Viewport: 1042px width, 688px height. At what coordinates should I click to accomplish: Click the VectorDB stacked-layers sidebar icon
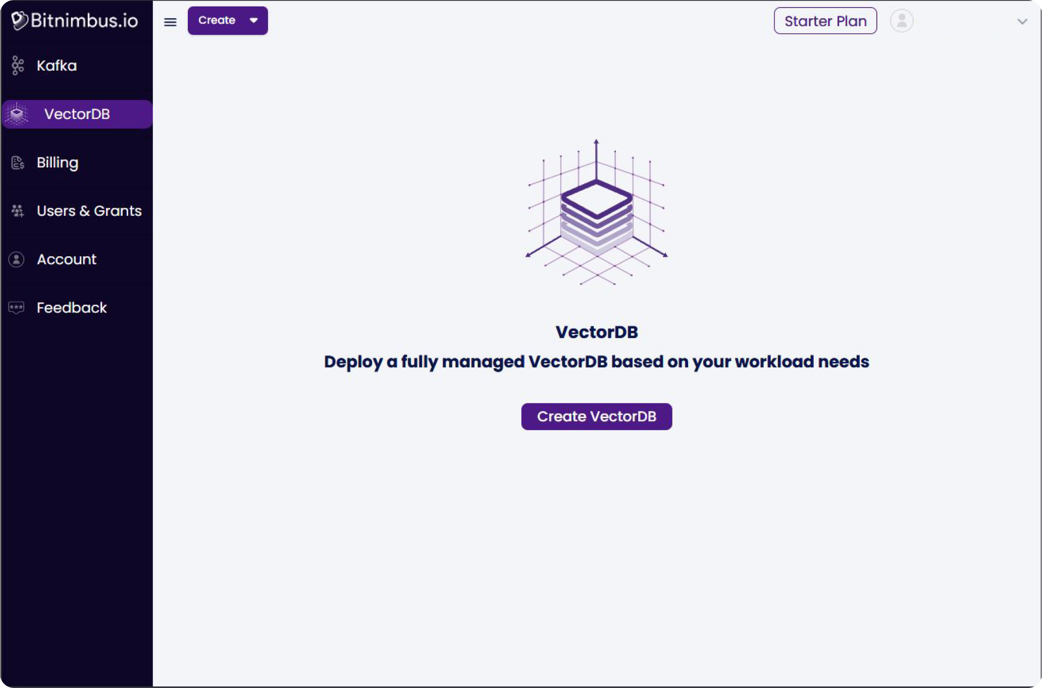point(17,114)
